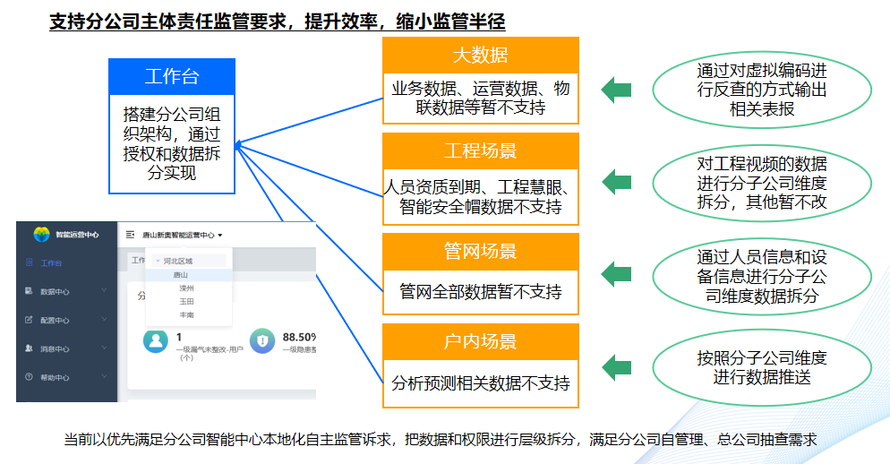The width and height of the screenshot is (890, 464).
Task: Choose 玉田 in the region list
Action: 186,302
